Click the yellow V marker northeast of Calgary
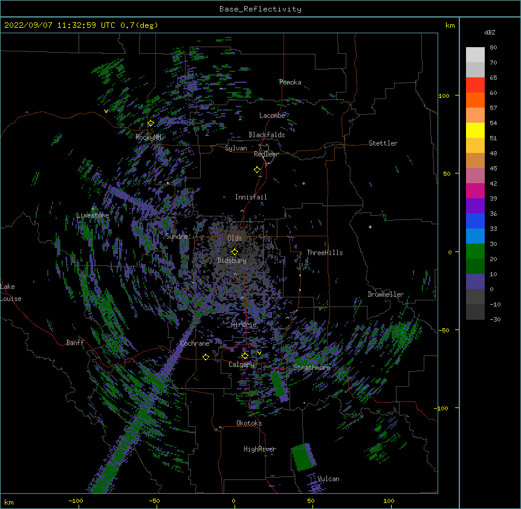521x509 pixels. tap(259, 353)
